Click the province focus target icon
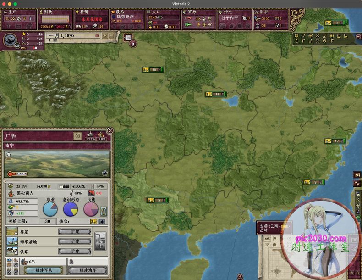This screenshot has height=280, width=362. coord(77,136)
